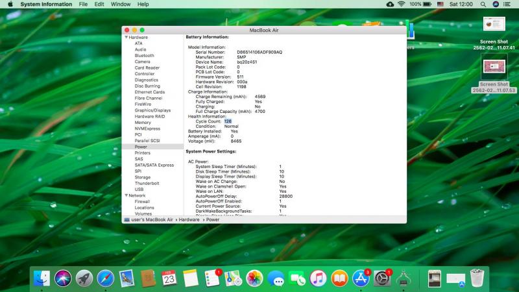This screenshot has width=519, height=292.
Task: Open App Store icon in dock
Action: click(361, 278)
